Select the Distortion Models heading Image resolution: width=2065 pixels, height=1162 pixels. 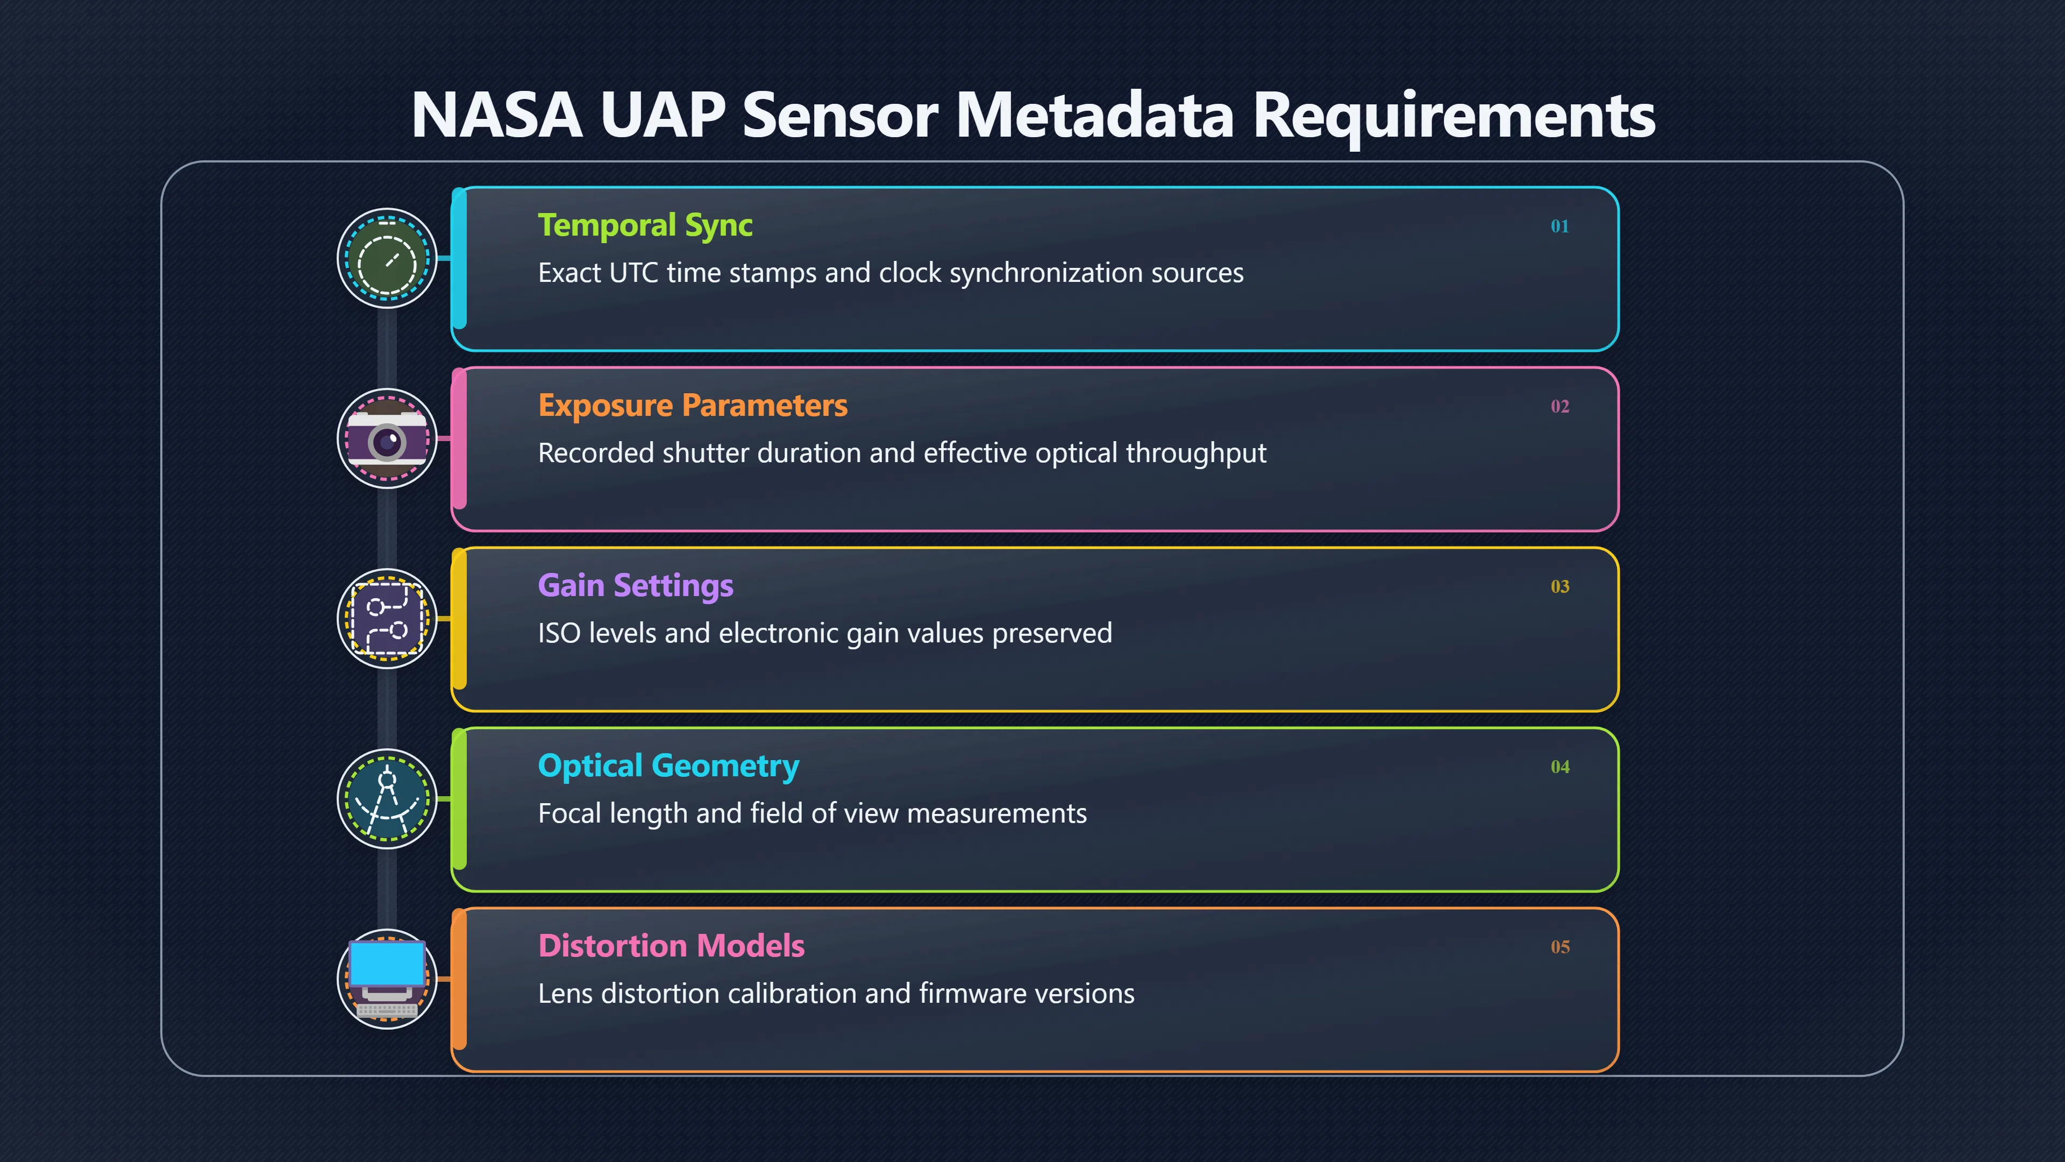(671, 946)
